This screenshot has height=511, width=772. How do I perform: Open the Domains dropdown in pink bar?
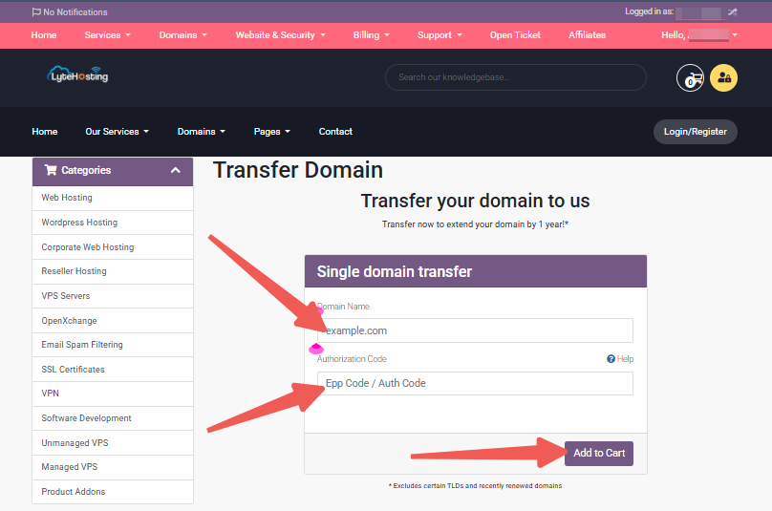pyautogui.click(x=182, y=35)
